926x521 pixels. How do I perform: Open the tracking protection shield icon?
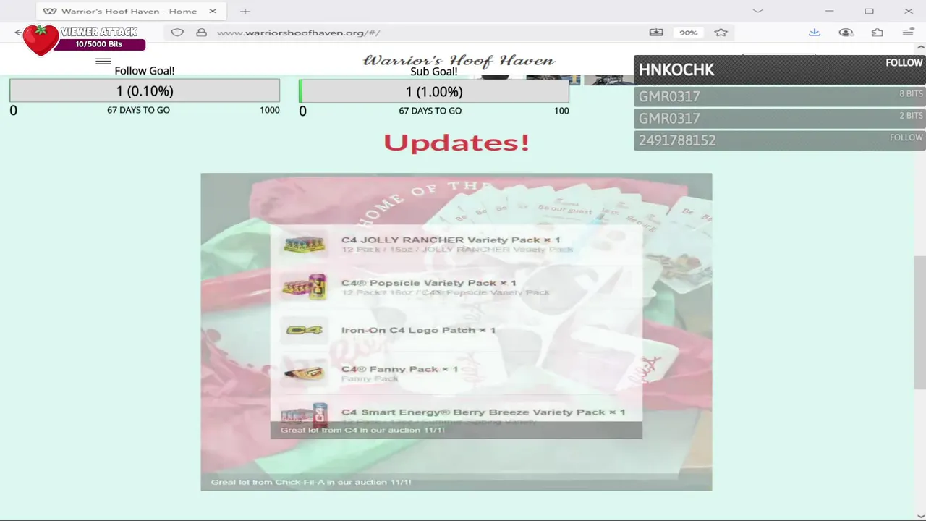pos(177,33)
